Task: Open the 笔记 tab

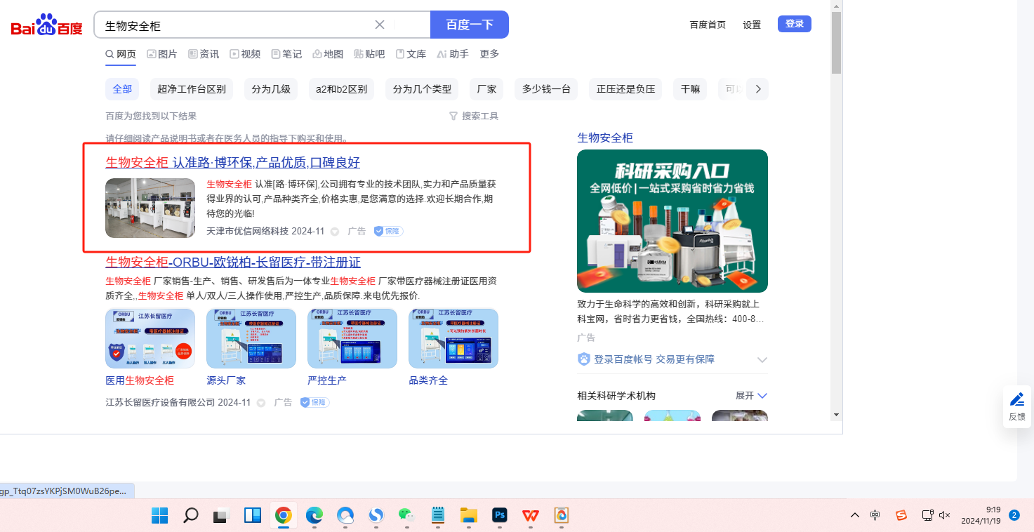Action: [x=286, y=54]
